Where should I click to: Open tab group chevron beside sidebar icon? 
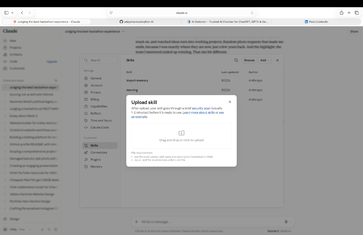tap(12, 13)
